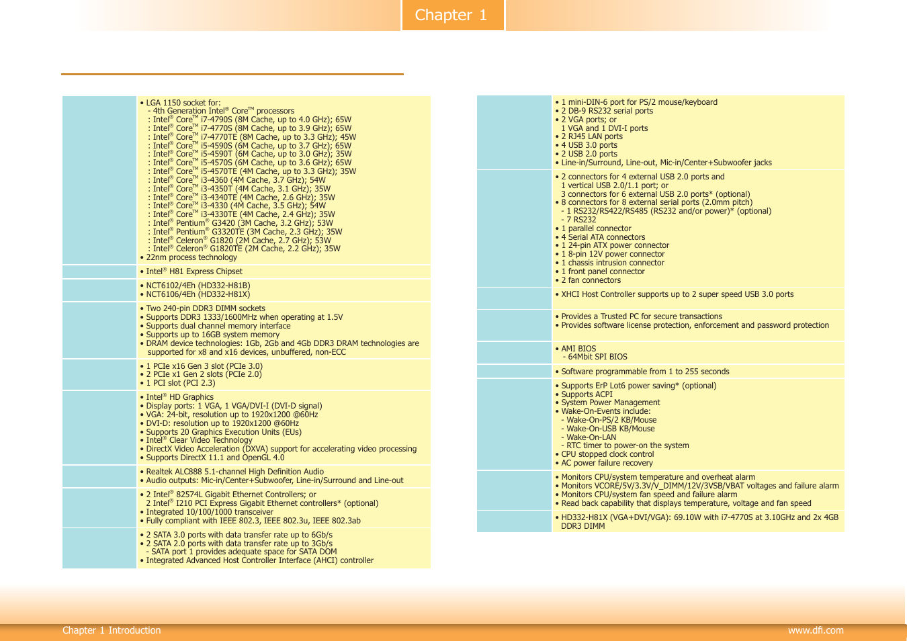Screen dimensions: 907x641
Task: Click the NCT6106/4Eh (HD332-H81X) line
Action: click(x=195, y=294)
